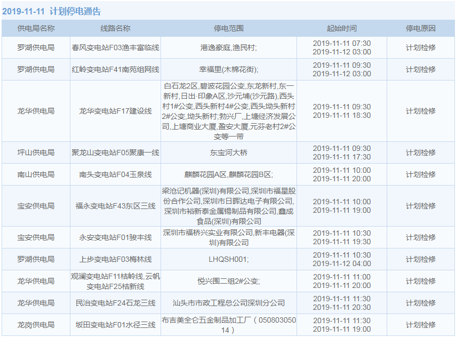Select the 红岭变电站F41南苑组网线 cell
This screenshot has height=337, width=456.
[x=115, y=69]
